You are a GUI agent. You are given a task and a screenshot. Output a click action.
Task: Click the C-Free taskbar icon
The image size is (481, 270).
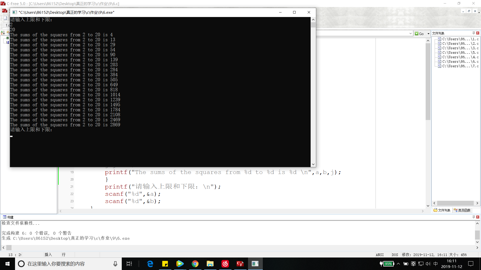240,264
